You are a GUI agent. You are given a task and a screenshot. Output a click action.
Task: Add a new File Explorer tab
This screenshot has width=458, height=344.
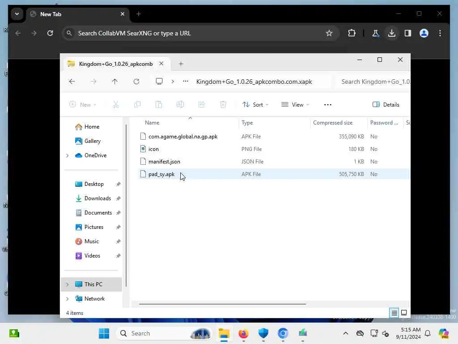pyautogui.click(x=181, y=64)
